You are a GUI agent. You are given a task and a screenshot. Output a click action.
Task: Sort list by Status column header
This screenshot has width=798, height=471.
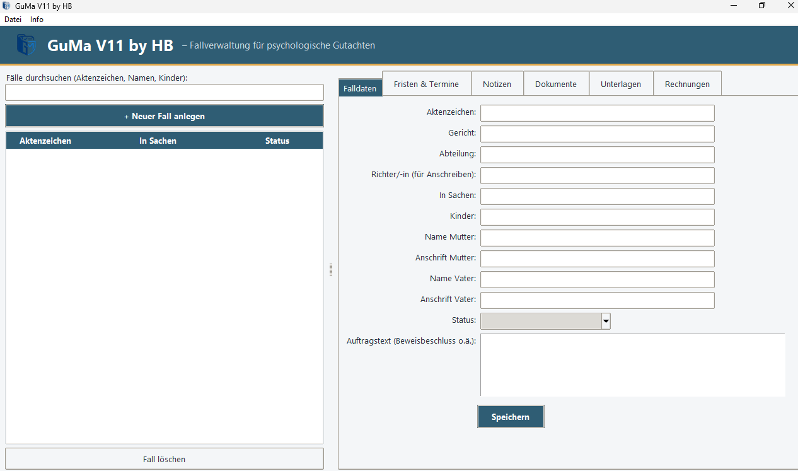(277, 141)
